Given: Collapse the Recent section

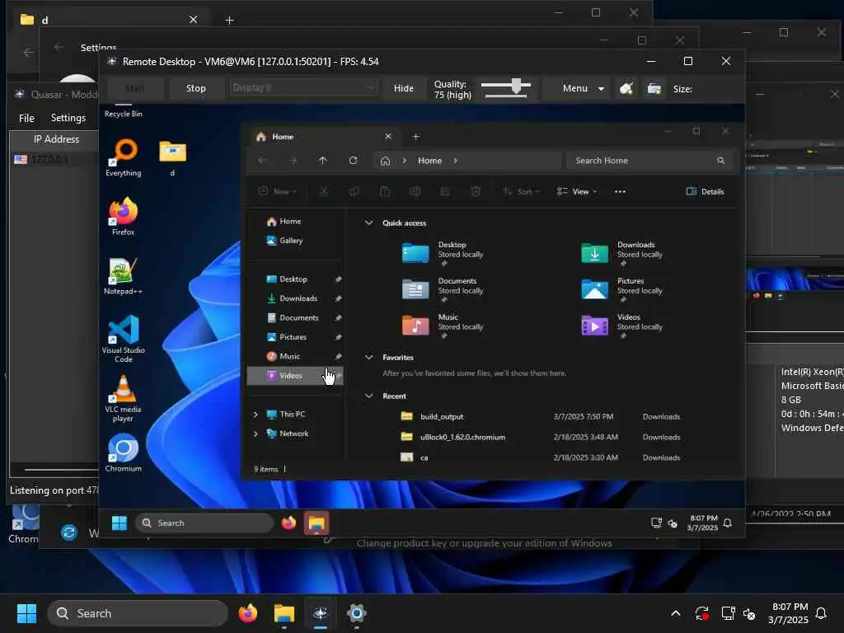Looking at the screenshot, I should 368,396.
